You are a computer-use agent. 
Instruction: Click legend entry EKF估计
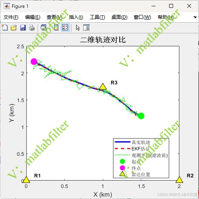tap(141, 149)
